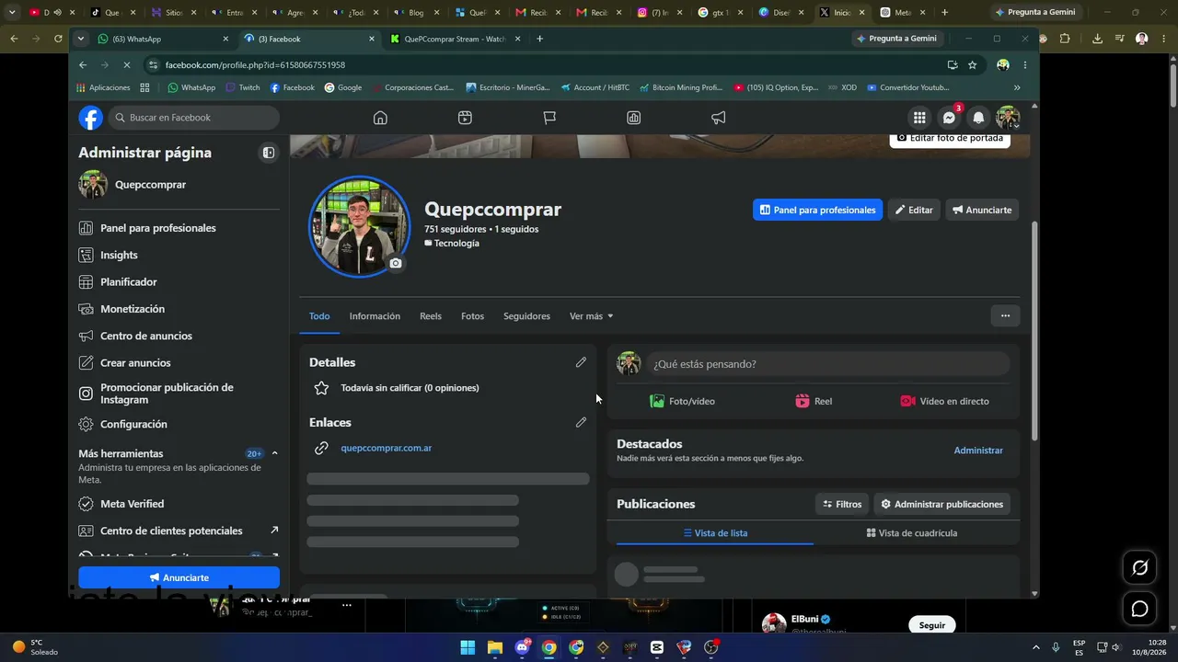Collapse the Administrar página sidebar
This screenshot has height=662, width=1178.
click(269, 153)
